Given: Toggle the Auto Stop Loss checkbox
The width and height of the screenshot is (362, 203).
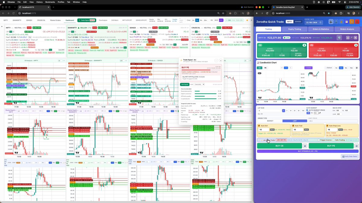Looking at the screenshot, I should point(327,126).
